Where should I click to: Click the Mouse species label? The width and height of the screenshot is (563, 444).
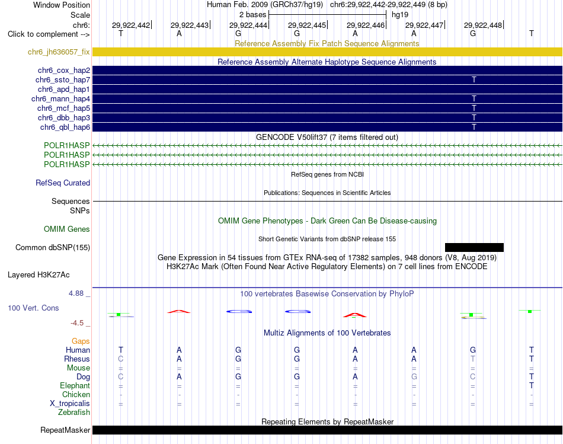pyautogui.click(x=78, y=368)
